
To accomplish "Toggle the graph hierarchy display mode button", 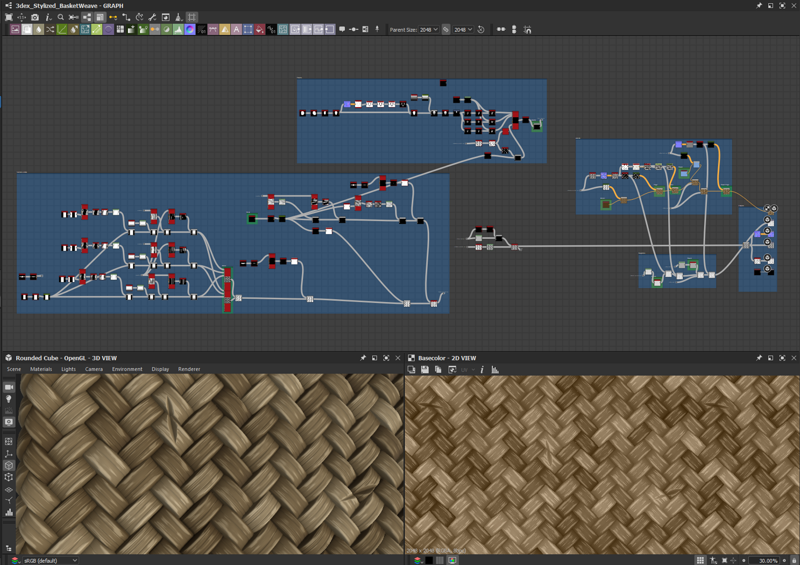I will [x=87, y=17].
